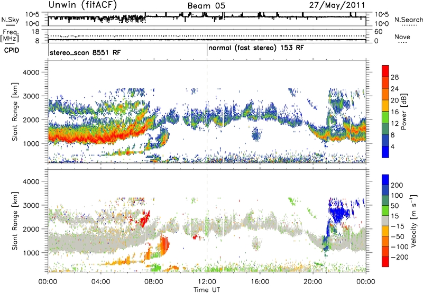Click the 'CPID' row label
Viewport: 423px width, 293px height.
click(x=11, y=50)
